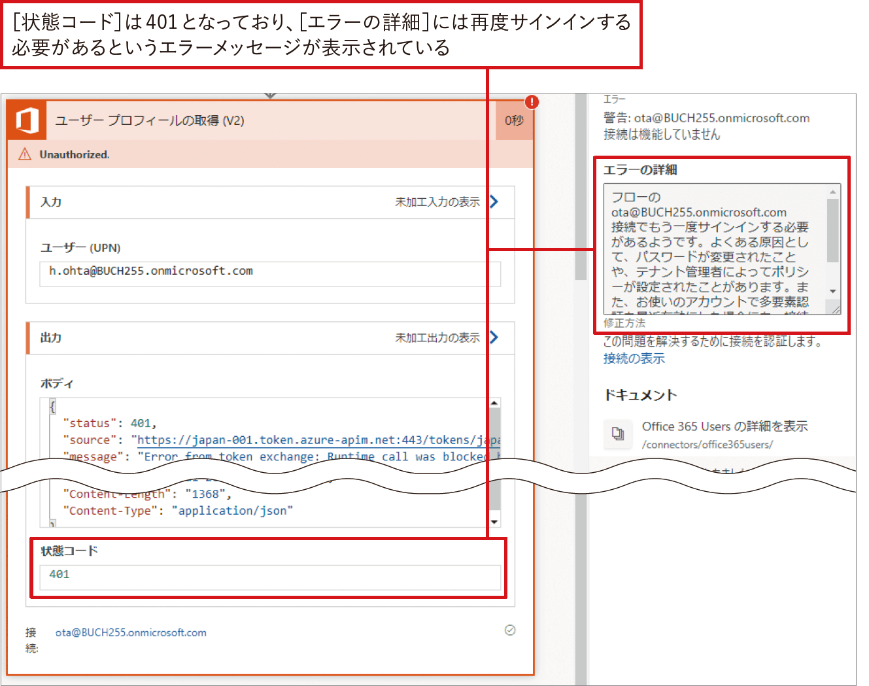Image resolution: width=869 pixels, height=686 pixels.
Task: Show raw outputs via 未加工出力の表示 chevron
Action: coord(494,337)
